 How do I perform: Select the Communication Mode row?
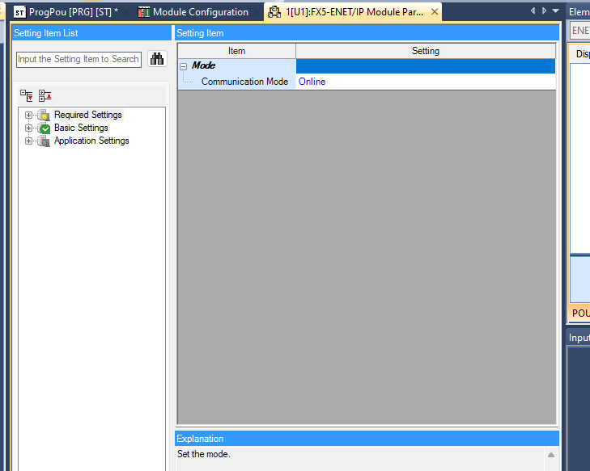coord(244,82)
